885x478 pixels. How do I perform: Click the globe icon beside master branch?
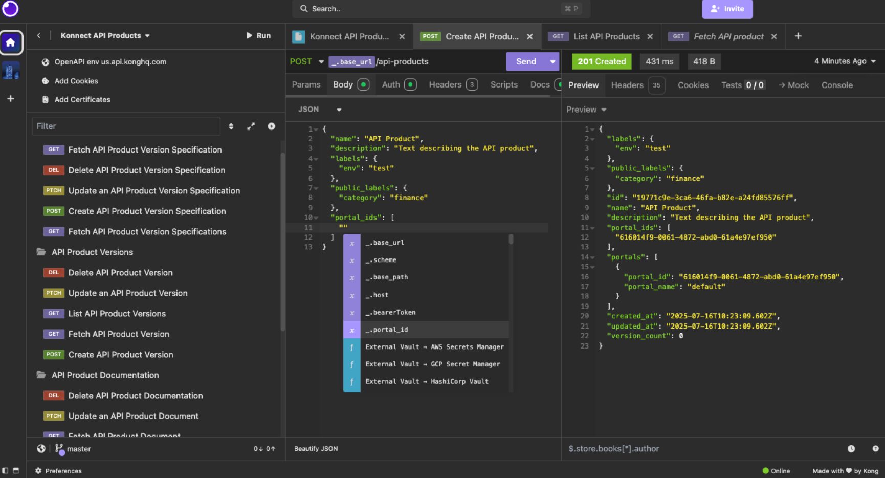[41, 448]
